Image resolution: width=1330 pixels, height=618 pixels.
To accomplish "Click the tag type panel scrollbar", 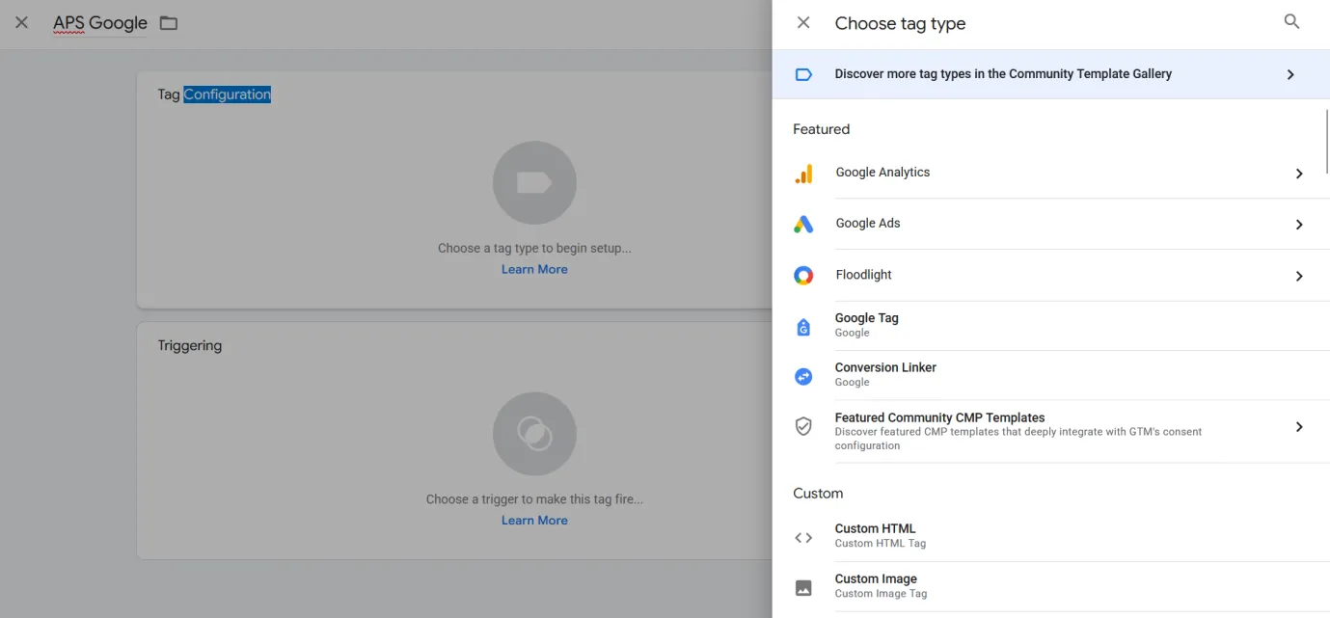I will 1327,140.
